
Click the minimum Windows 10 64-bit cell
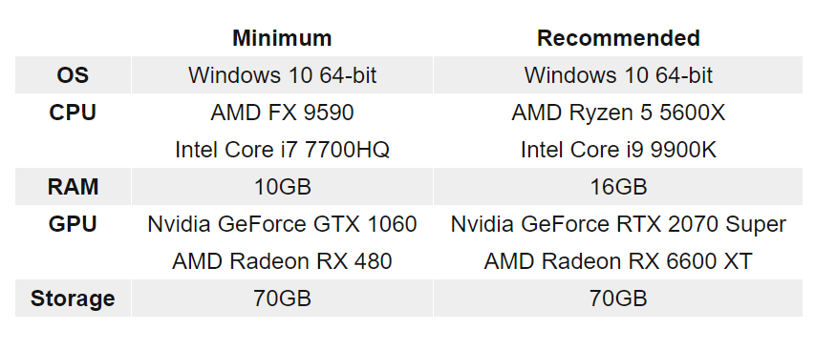(282, 75)
